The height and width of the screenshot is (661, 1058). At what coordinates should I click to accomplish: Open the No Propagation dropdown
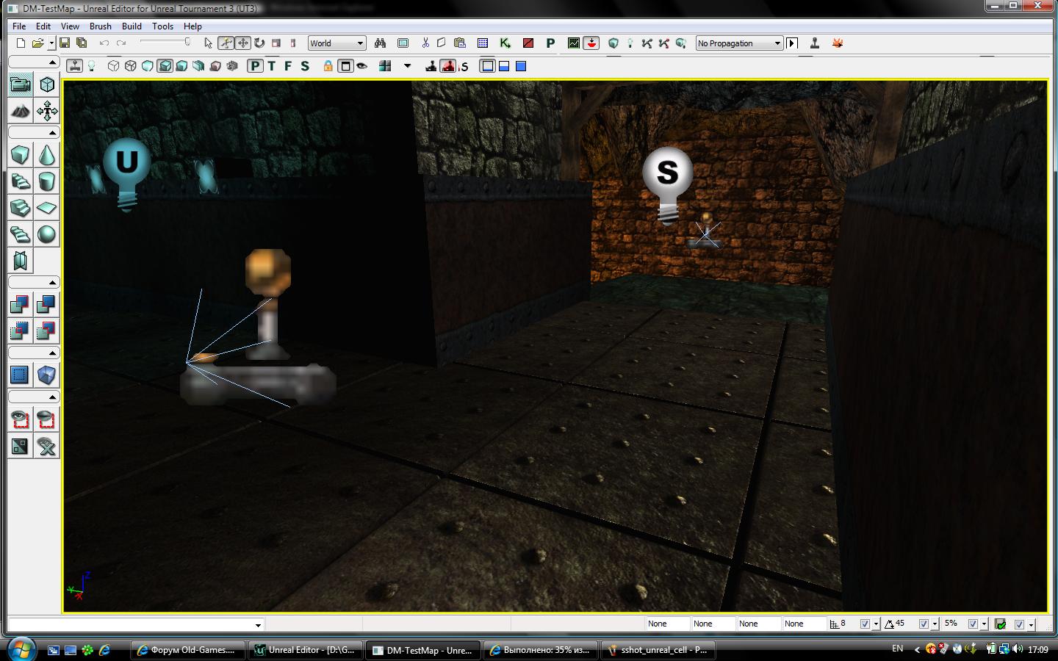click(x=740, y=43)
